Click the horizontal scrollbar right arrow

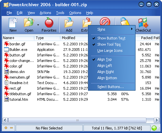156,120
